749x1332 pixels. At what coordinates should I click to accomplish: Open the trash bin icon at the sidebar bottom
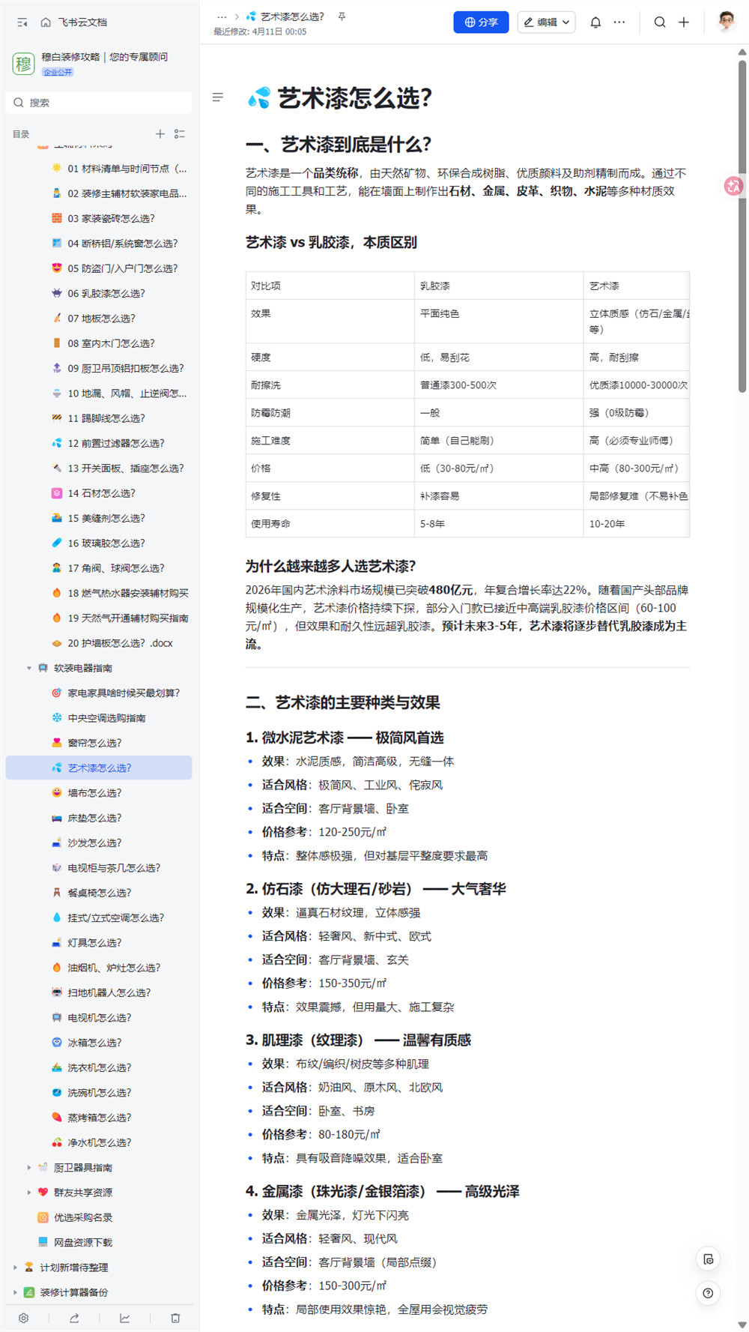(x=175, y=1318)
